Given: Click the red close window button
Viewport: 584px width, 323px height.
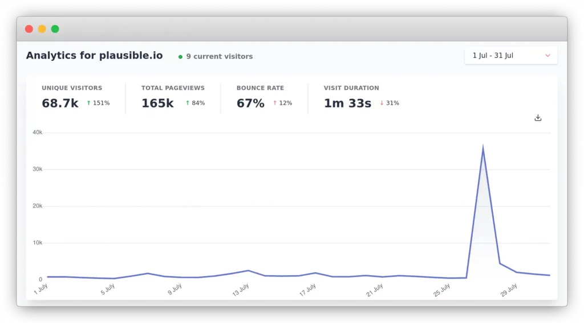Looking at the screenshot, I should tap(29, 29).
